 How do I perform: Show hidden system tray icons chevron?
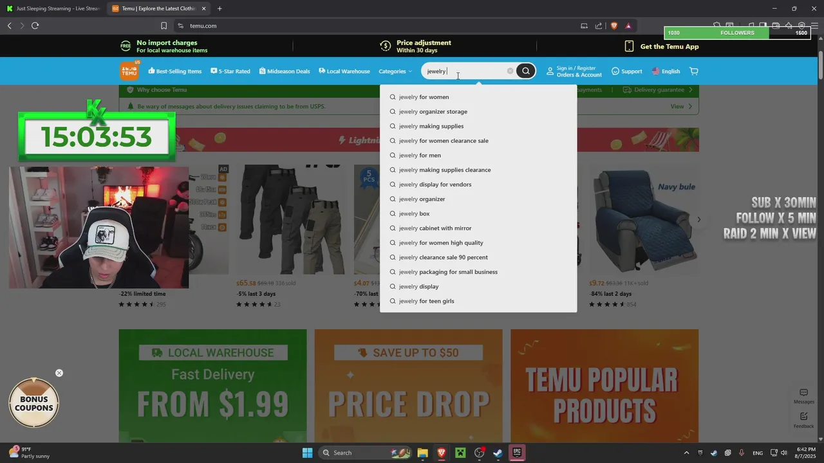point(686,453)
